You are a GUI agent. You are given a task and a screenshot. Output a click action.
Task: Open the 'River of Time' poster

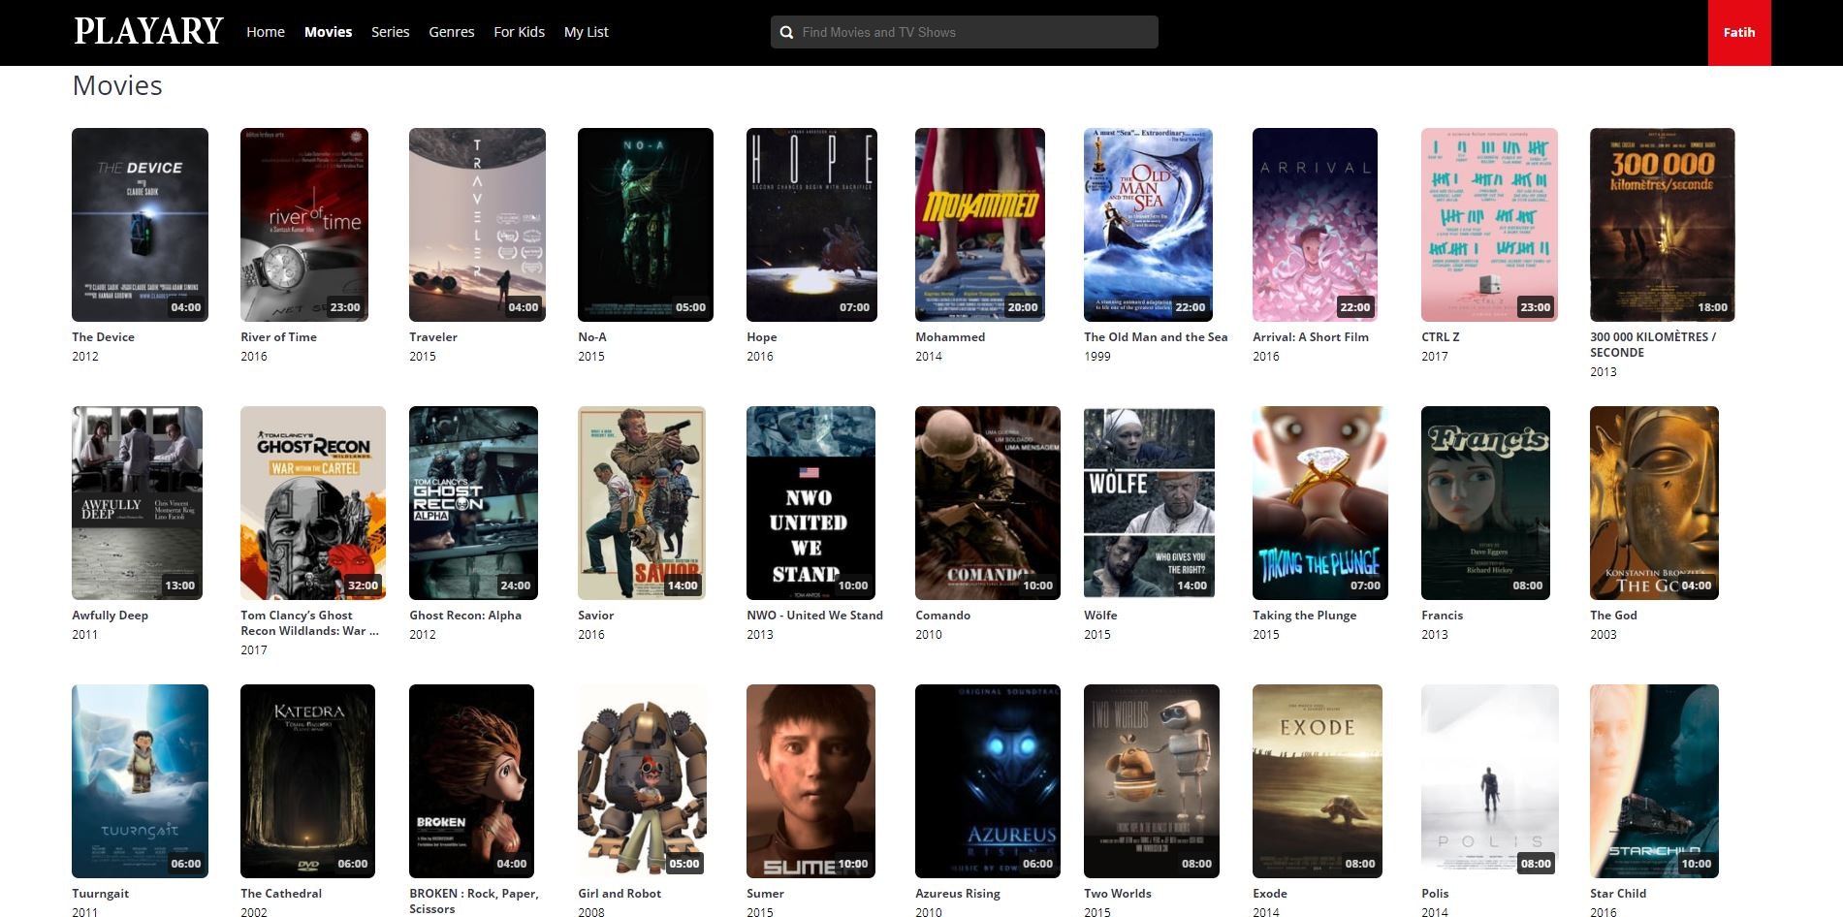point(305,224)
